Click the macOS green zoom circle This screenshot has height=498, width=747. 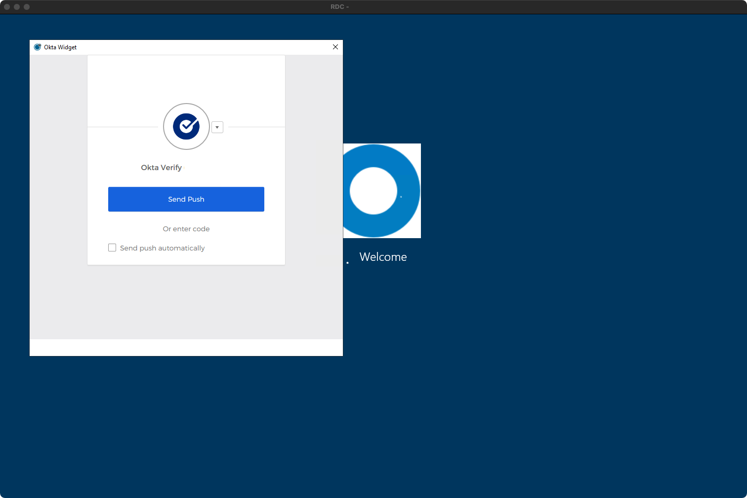pyautogui.click(x=26, y=7)
